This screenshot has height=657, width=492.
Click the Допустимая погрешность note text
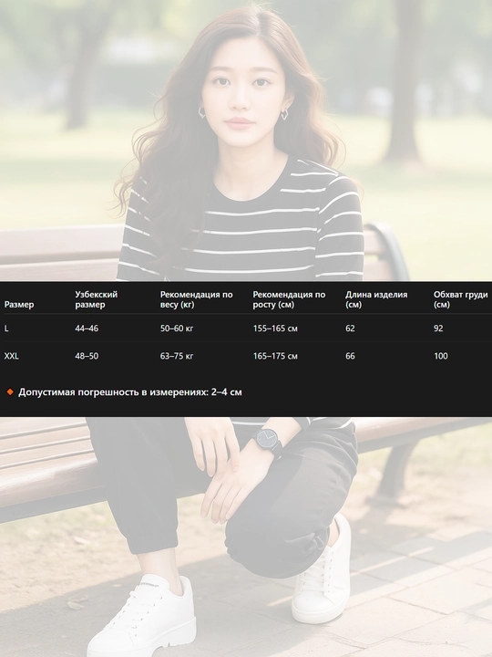point(130,392)
